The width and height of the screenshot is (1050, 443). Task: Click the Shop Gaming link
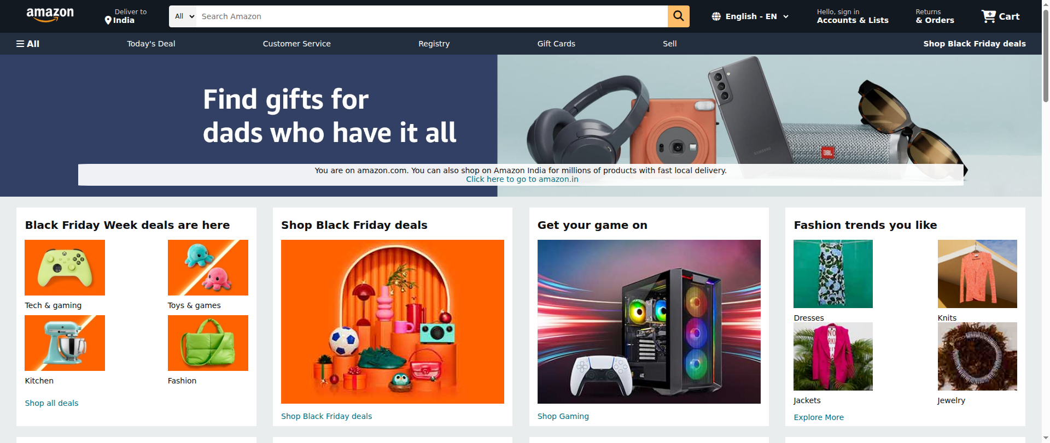point(563,416)
